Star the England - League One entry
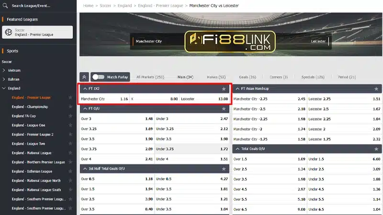The width and height of the screenshot is (383, 215). coord(70,125)
